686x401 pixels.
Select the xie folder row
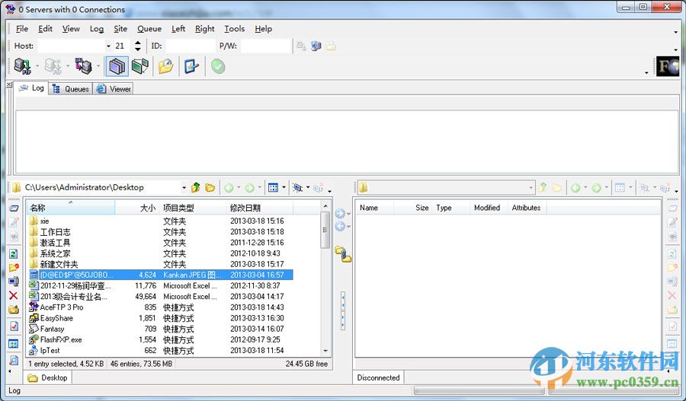(160, 221)
